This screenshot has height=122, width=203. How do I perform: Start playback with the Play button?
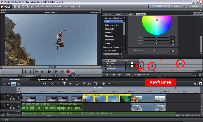pos(49,72)
